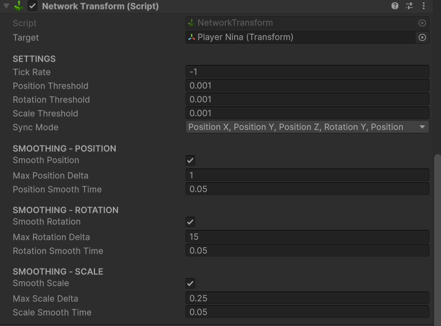Click the Smooth Rotation label
The image size is (441, 326).
(x=47, y=222)
